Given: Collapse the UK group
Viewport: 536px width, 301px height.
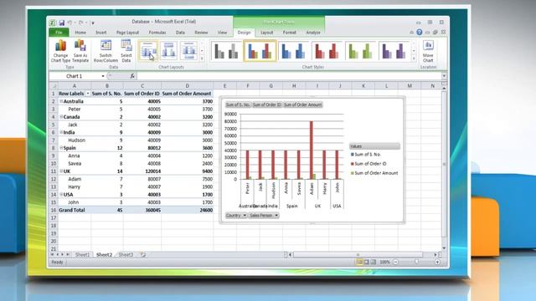Looking at the screenshot, I should (61, 171).
